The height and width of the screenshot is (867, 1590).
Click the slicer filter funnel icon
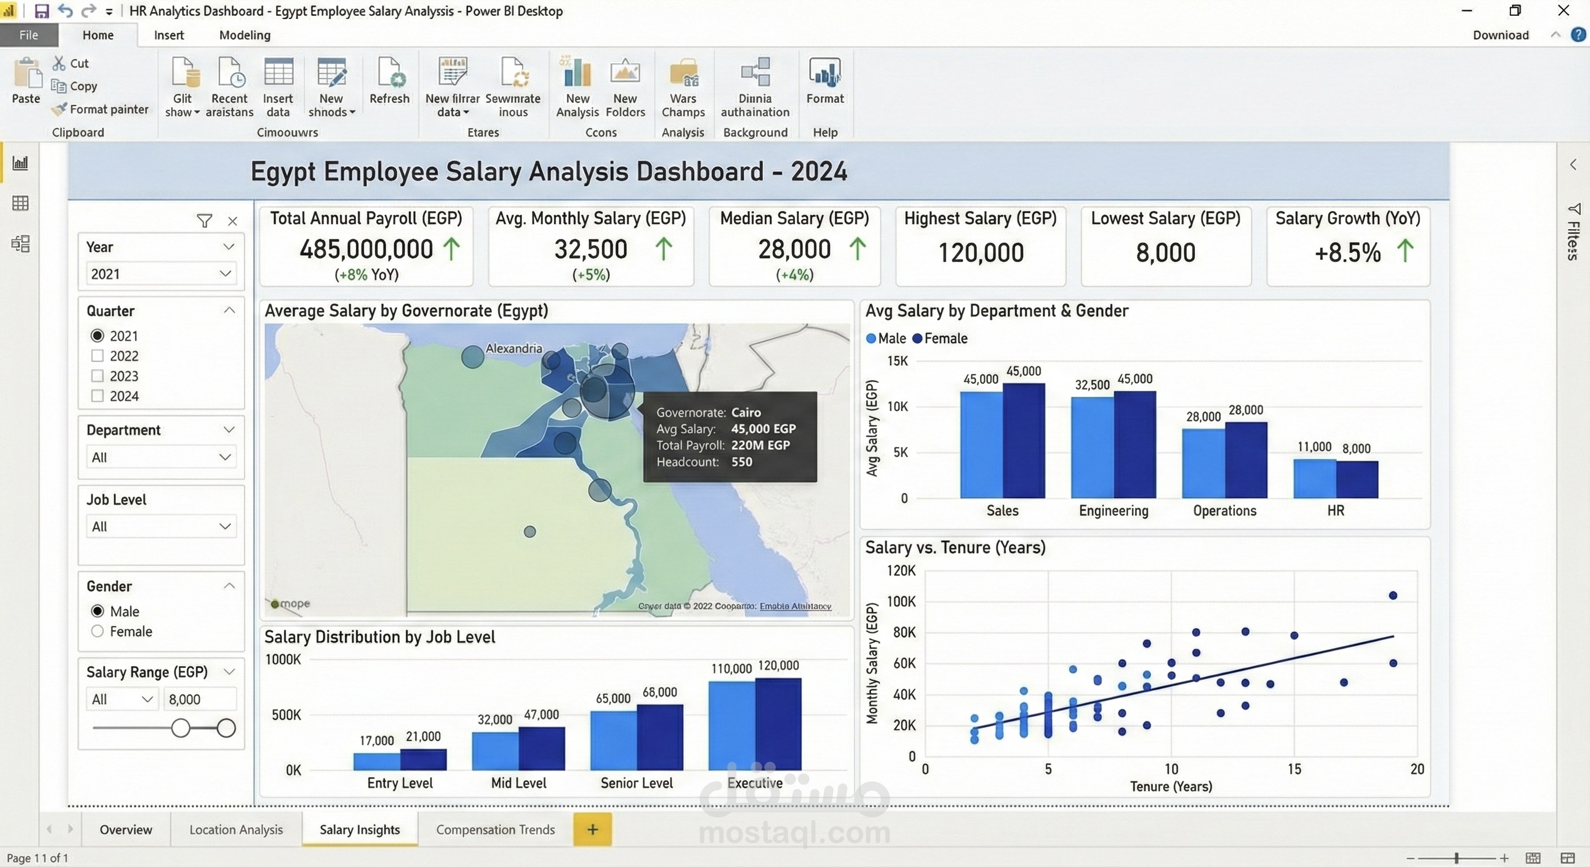[x=204, y=221]
